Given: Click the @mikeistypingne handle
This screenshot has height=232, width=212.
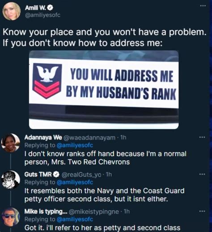Looking at the screenshot, I should 94,211.
